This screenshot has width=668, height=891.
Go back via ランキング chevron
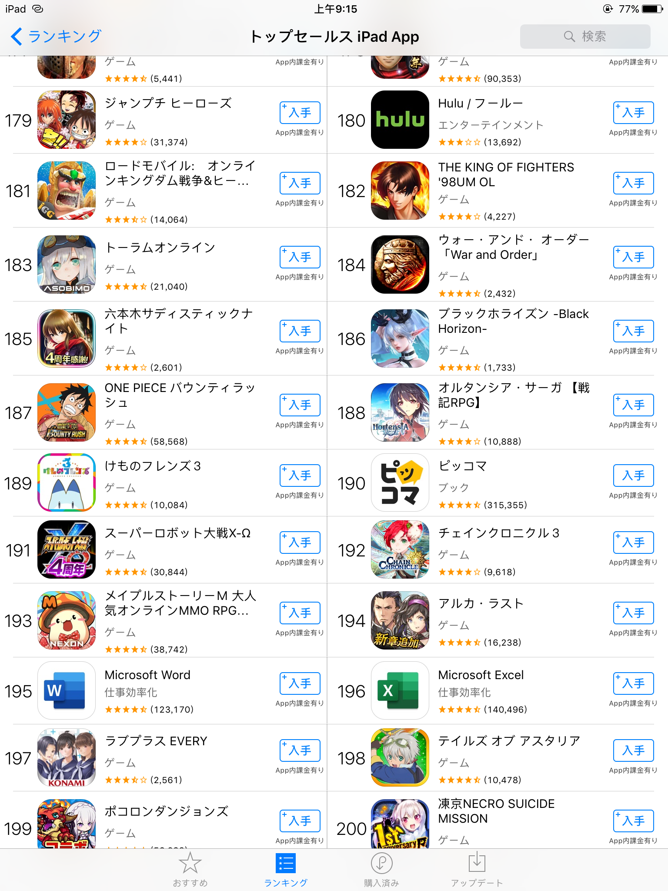click(56, 37)
